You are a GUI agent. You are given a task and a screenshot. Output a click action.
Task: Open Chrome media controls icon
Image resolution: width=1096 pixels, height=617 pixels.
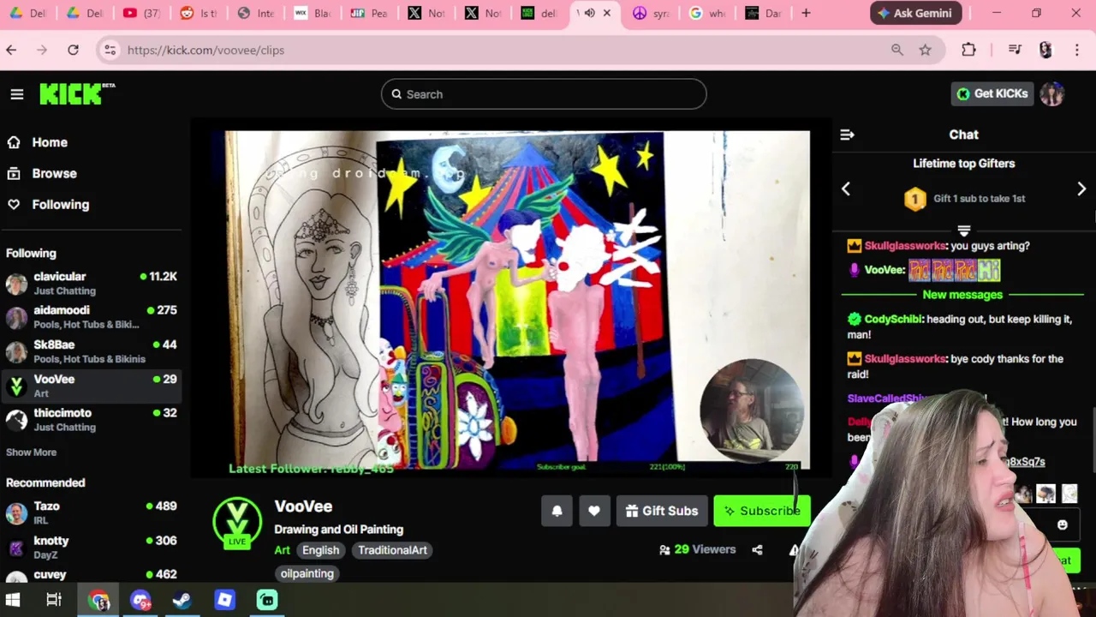pos(1015,50)
